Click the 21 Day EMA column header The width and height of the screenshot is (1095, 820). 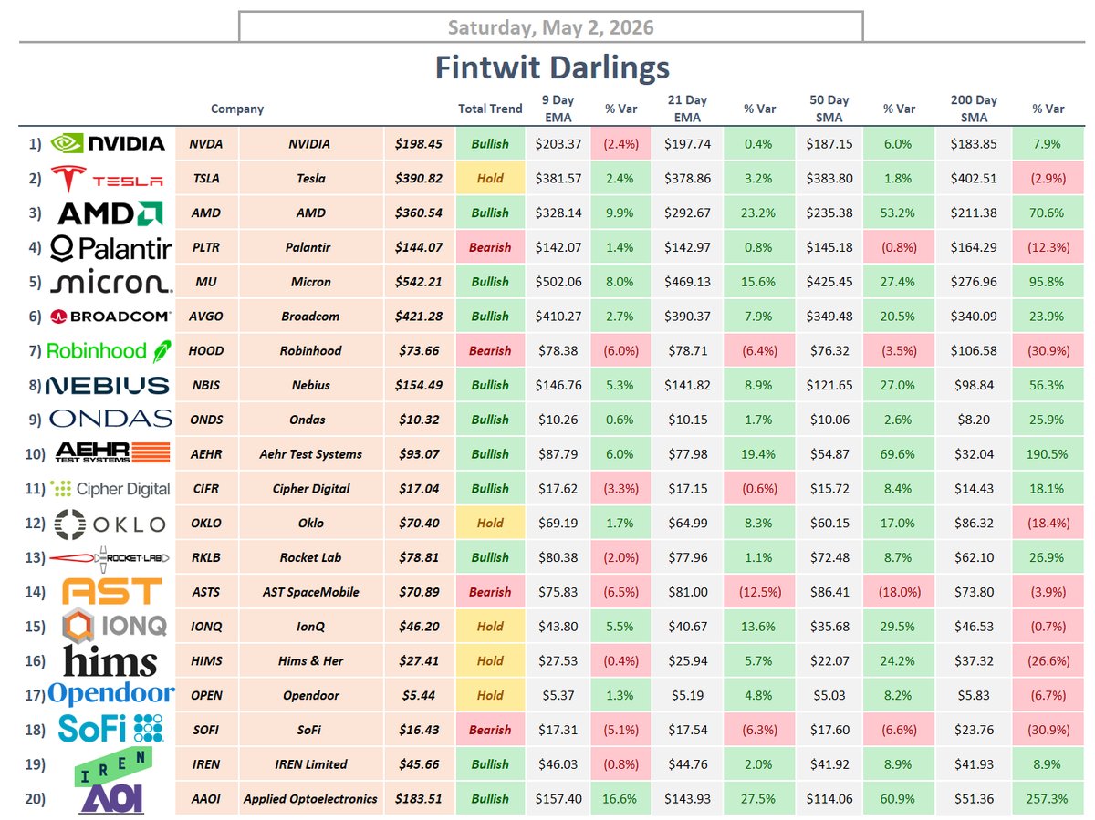[687, 109]
